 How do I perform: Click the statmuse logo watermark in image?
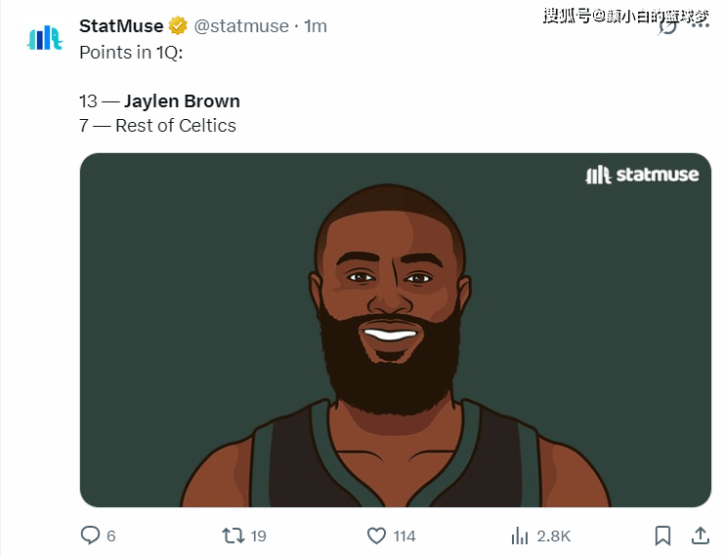click(642, 175)
